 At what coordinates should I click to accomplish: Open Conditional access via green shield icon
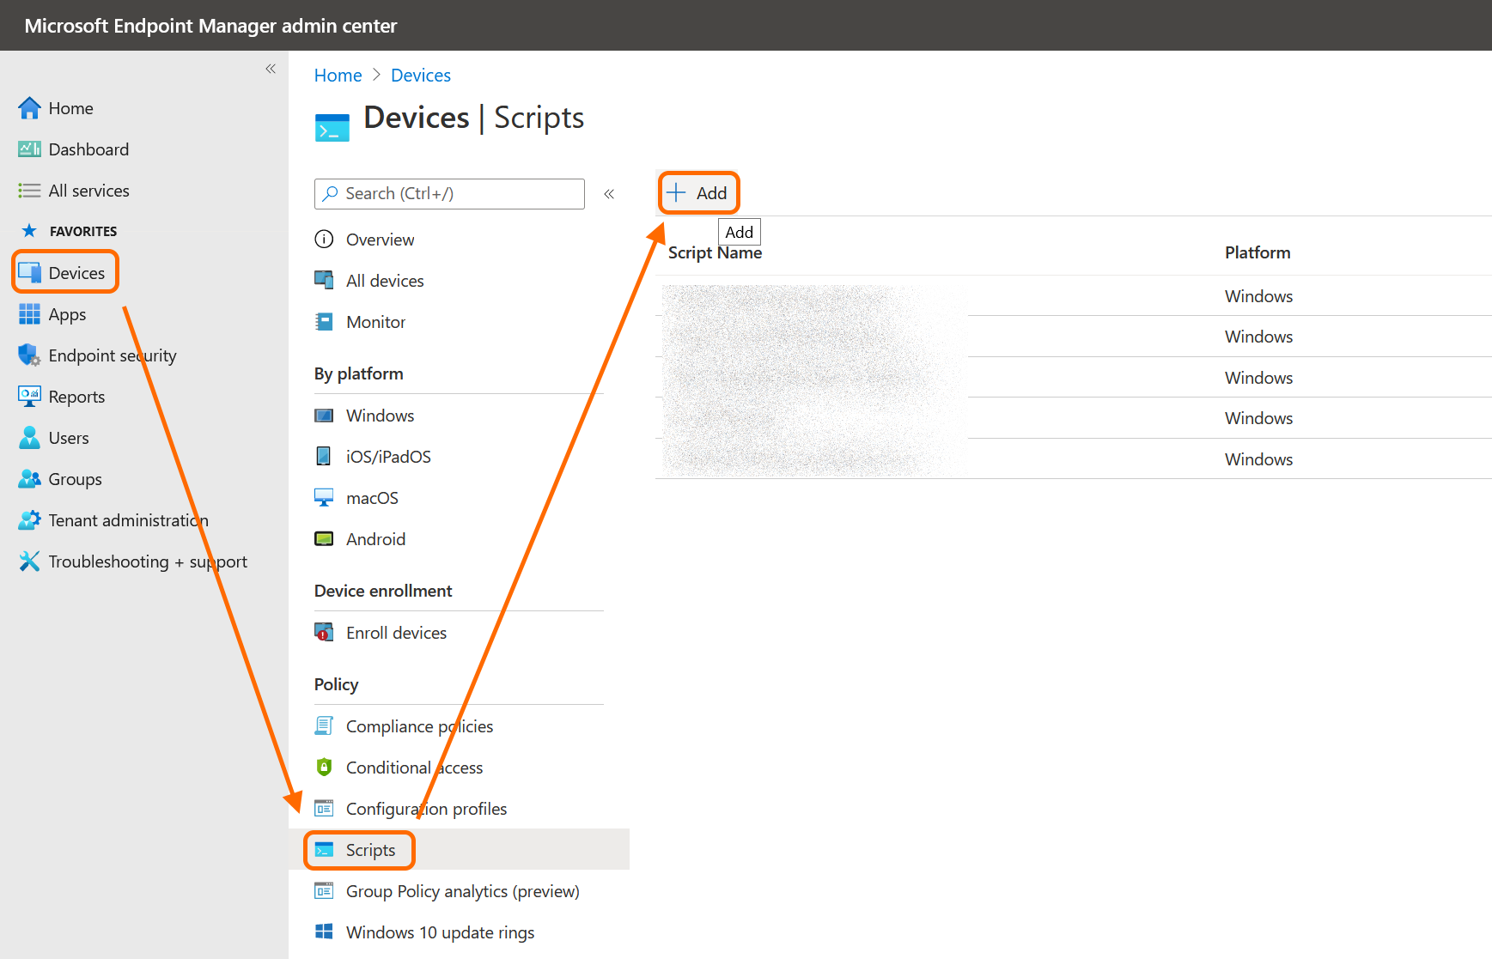tap(324, 768)
